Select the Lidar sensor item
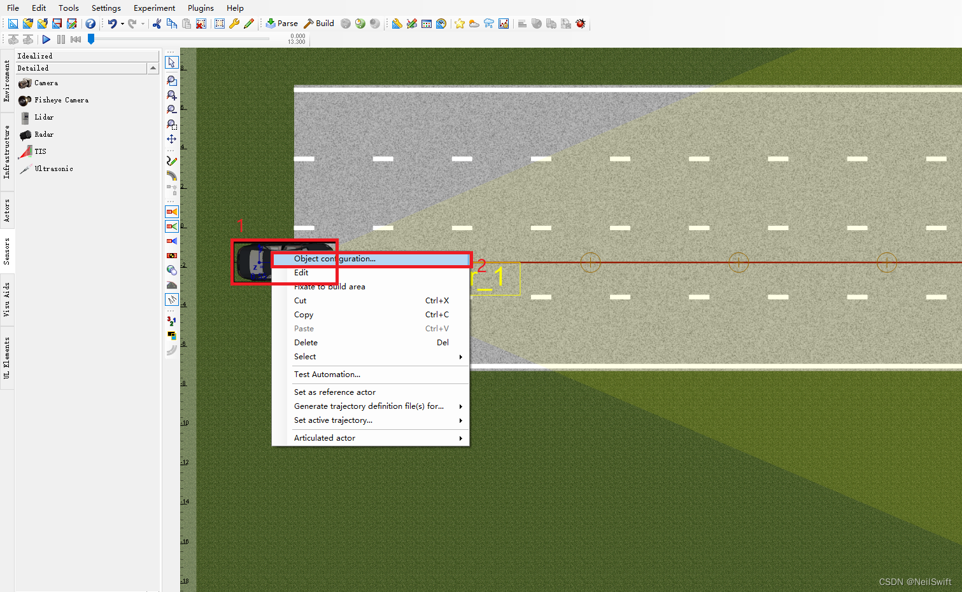962x592 pixels. [38, 118]
